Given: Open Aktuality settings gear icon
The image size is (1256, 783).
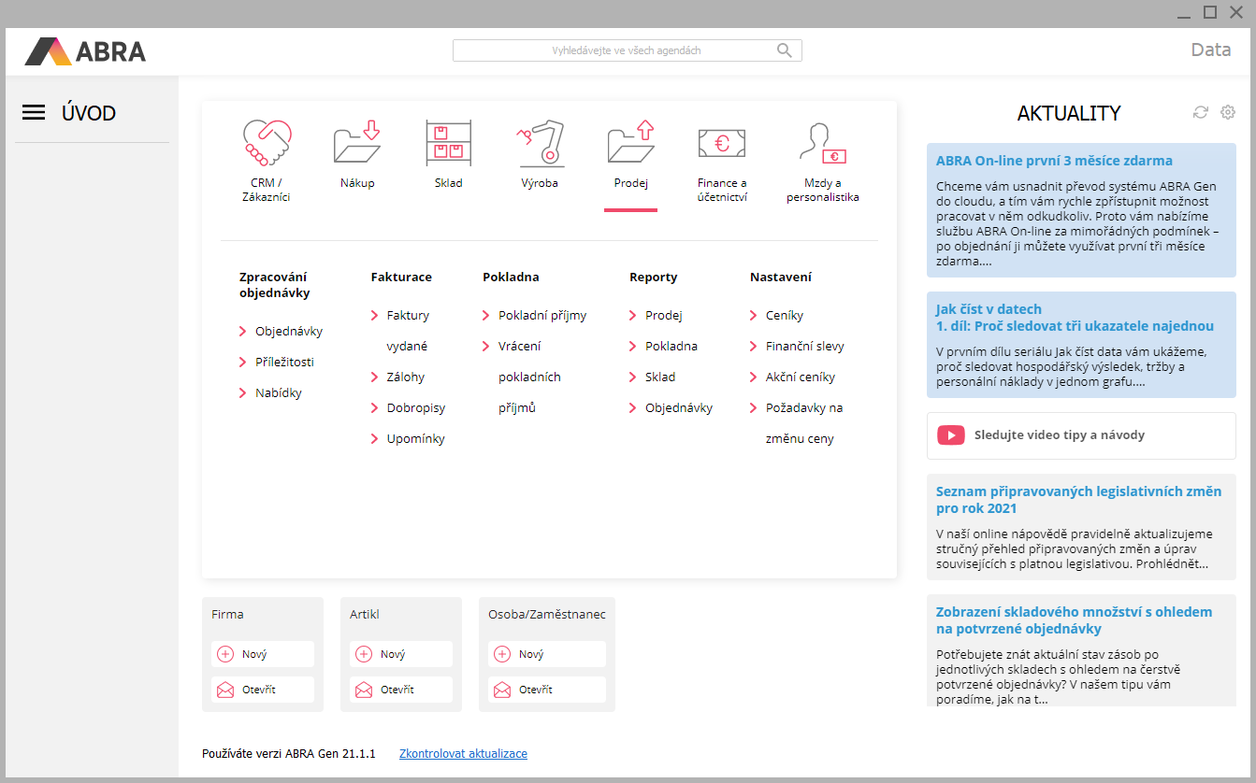Looking at the screenshot, I should point(1228,112).
